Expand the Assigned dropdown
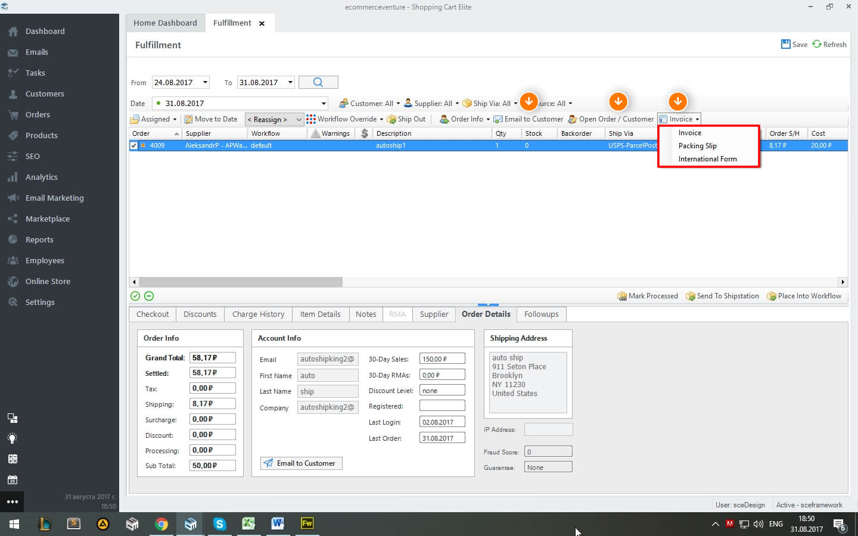This screenshot has width=858, height=536. click(154, 119)
